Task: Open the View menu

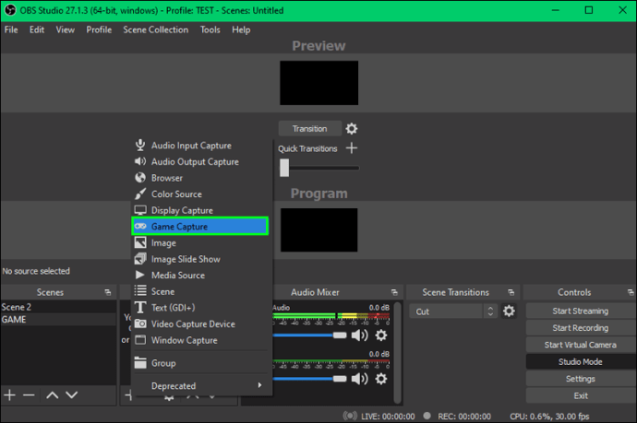Action: point(65,29)
